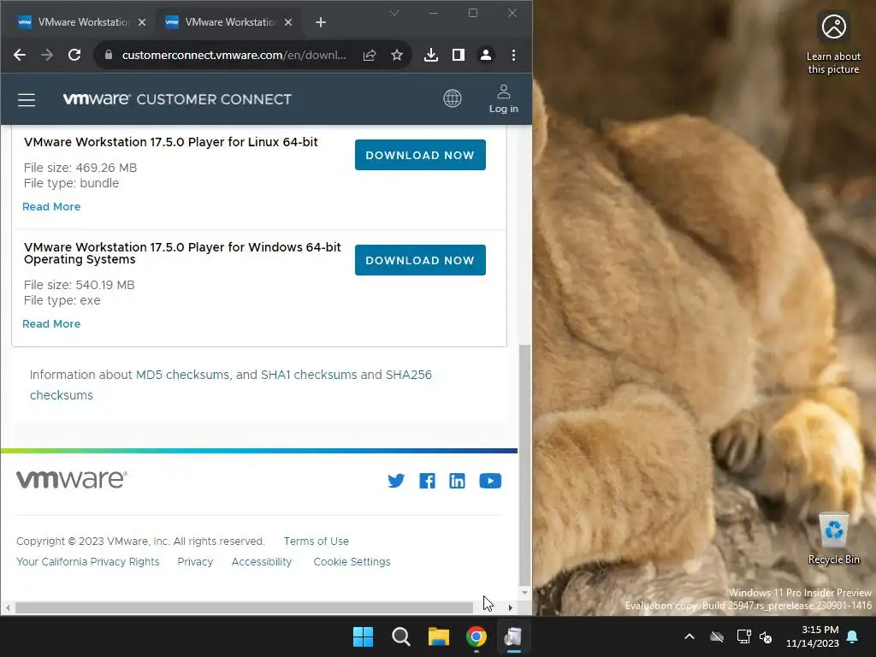Click the footer VMware logo
The width and height of the screenshot is (876, 657).
(72, 479)
